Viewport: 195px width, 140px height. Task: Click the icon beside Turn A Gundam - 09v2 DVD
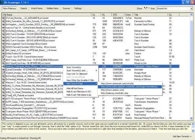tap(4, 37)
